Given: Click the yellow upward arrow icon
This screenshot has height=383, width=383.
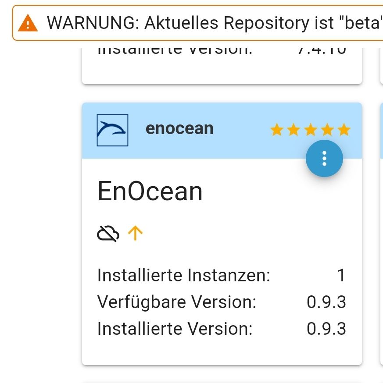Looking at the screenshot, I should point(135,233).
